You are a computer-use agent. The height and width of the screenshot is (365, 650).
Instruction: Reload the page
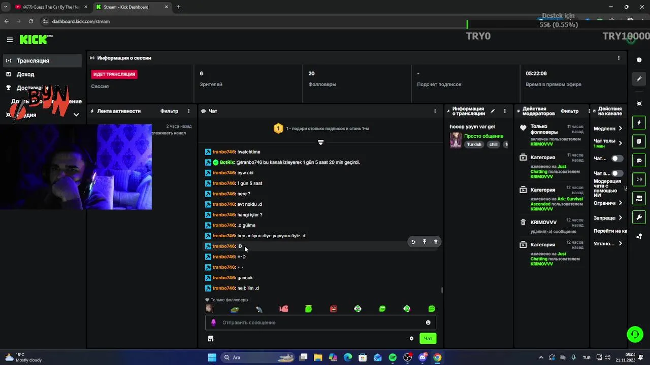pos(31,21)
